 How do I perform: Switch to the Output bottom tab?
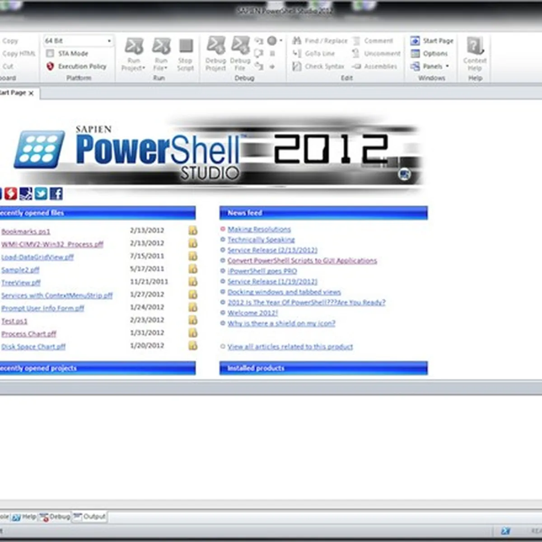click(89, 516)
